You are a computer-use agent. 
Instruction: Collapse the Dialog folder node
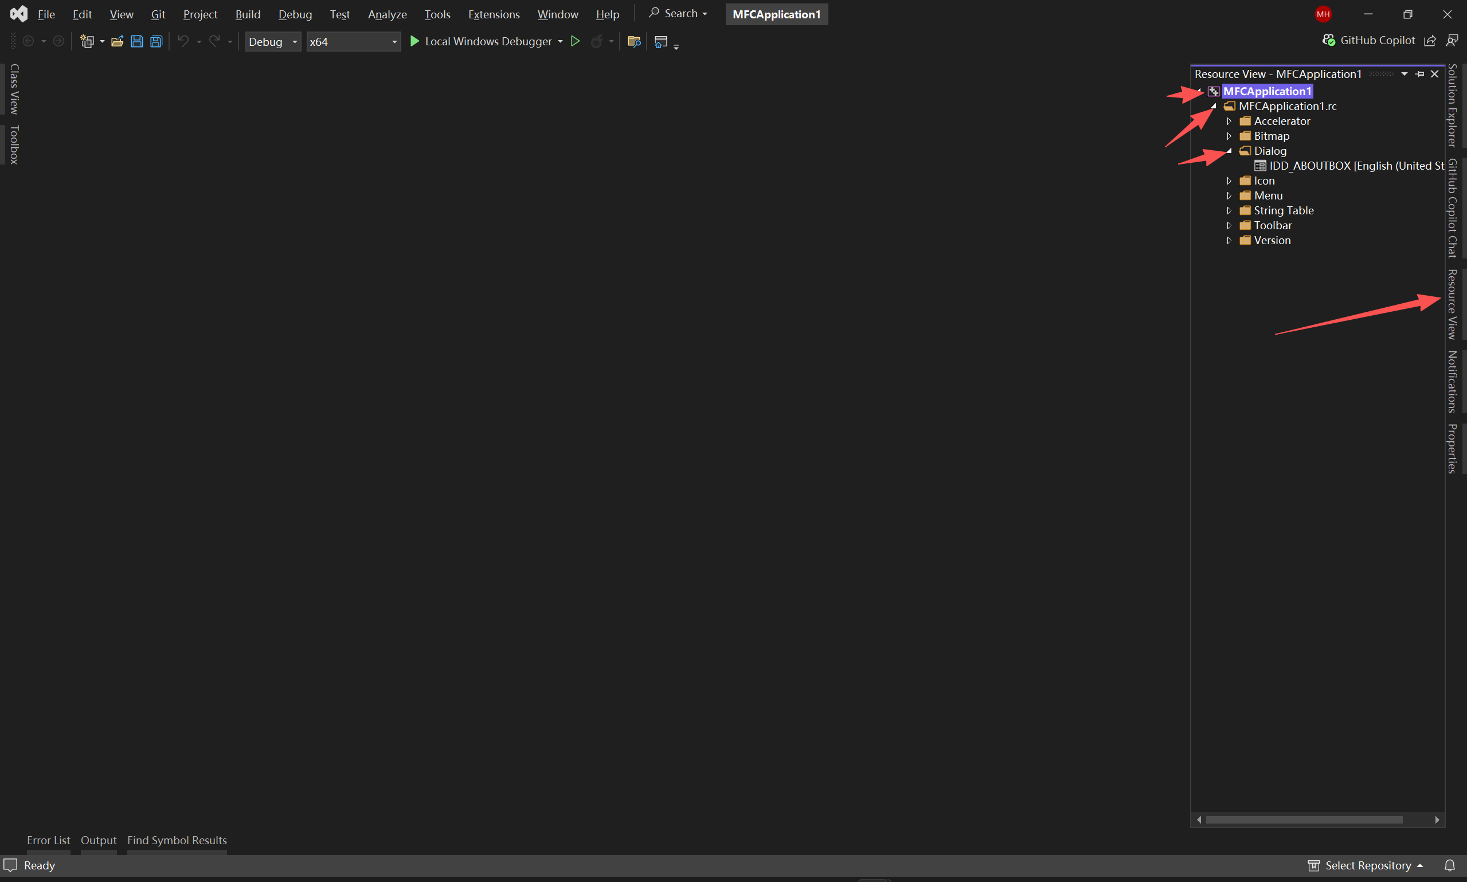(1229, 150)
